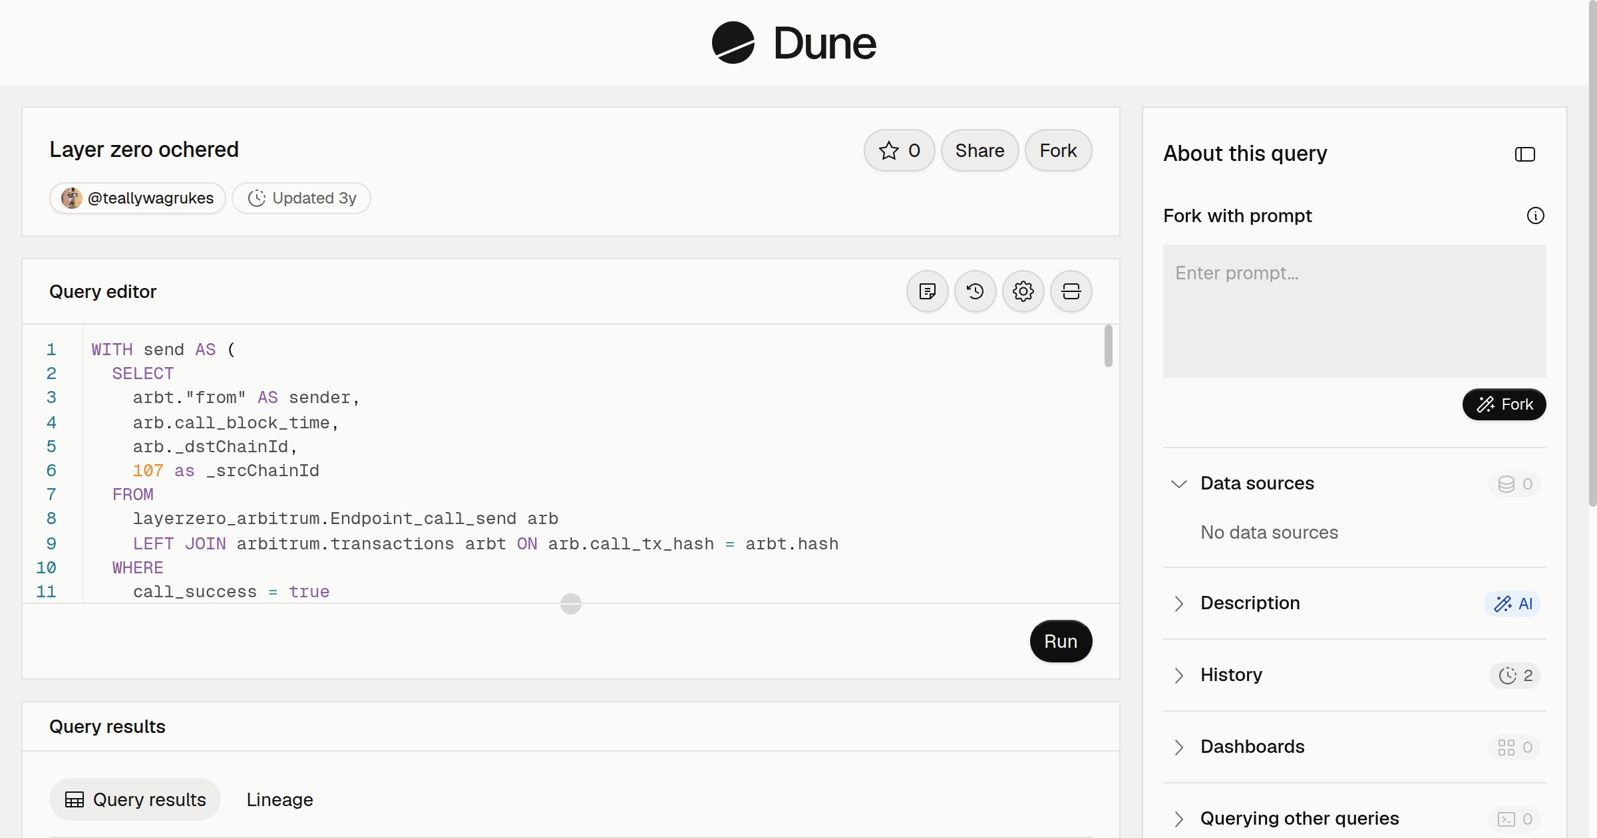Click the Dashboards count badge

1514,747
